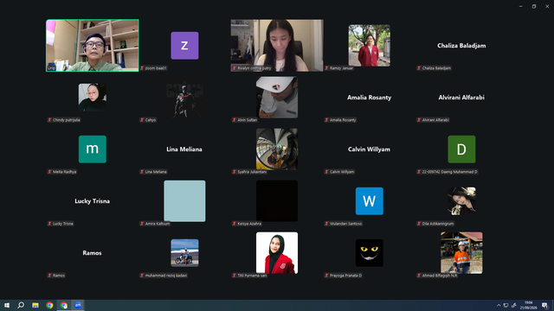The image size is (554, 311).
Task: Select Ramzy Januar's red jacket profile photo
Action: click(370, 46)
